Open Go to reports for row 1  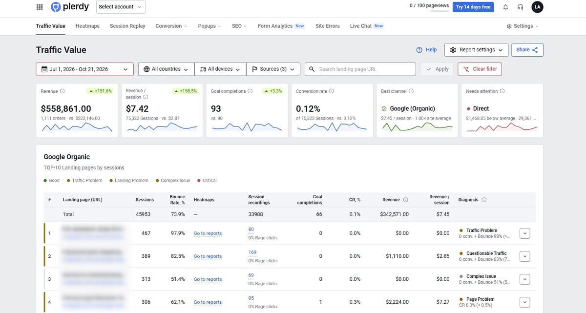(208, 233)
